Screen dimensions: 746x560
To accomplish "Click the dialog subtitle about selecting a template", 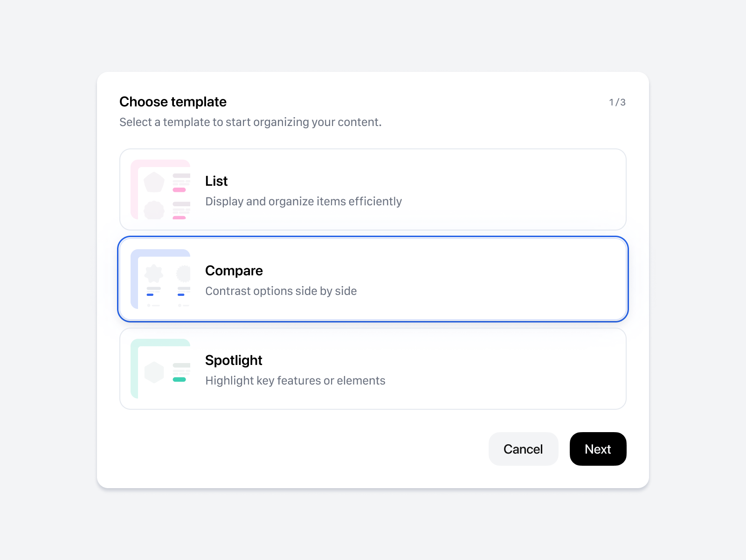I will [250, 122].
